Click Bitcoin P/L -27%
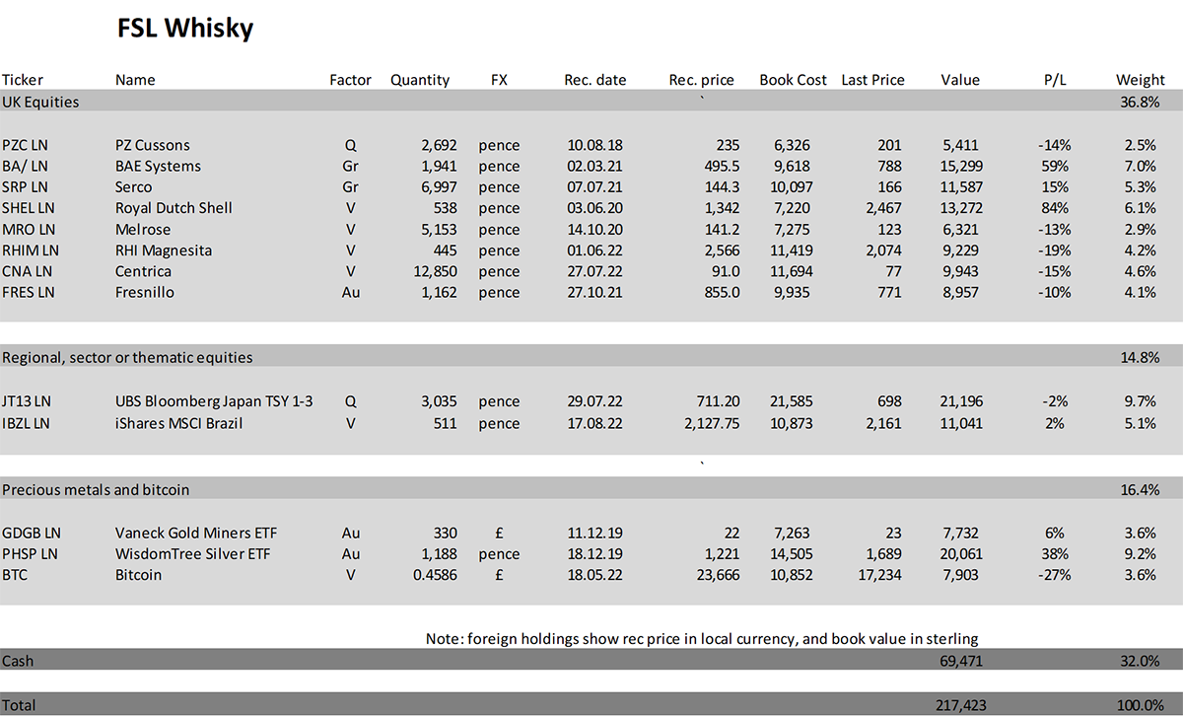This screenshot has width=1183, height=716. point(1054,575)
